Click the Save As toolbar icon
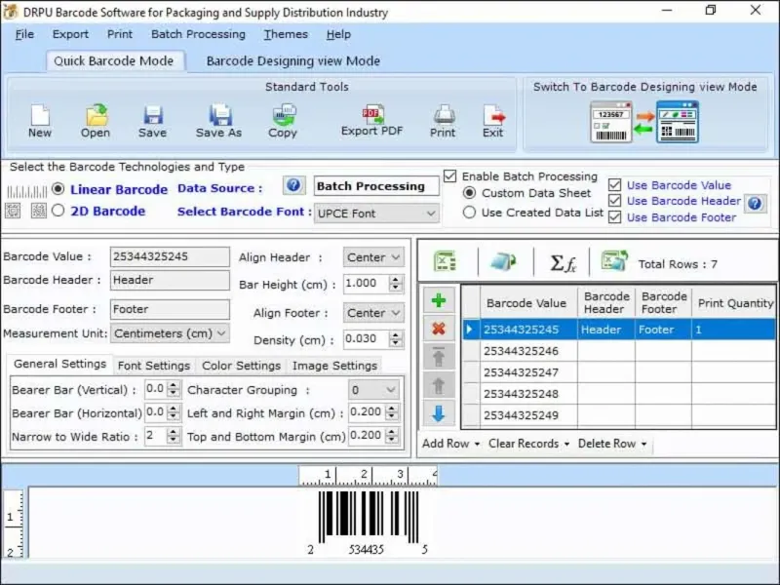Viewport: 780px width, 585px height. (x=218, y=116)
